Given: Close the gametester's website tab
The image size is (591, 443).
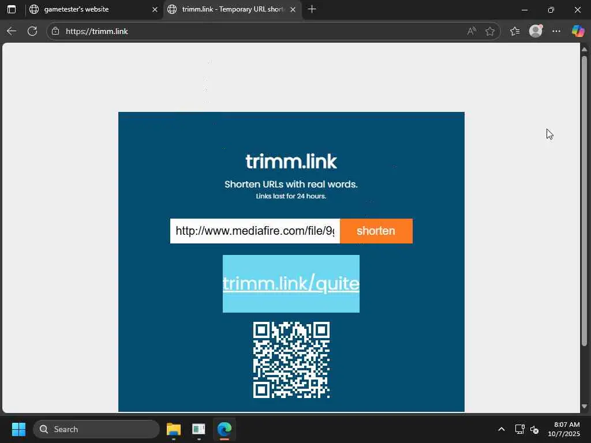Looking at the screenshot, I should [155, 9].
